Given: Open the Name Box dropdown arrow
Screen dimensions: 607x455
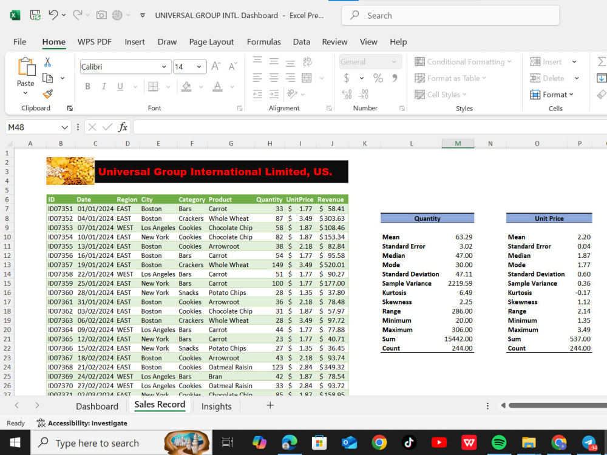Looking at the screenshot, I should (x=64, y=127).
